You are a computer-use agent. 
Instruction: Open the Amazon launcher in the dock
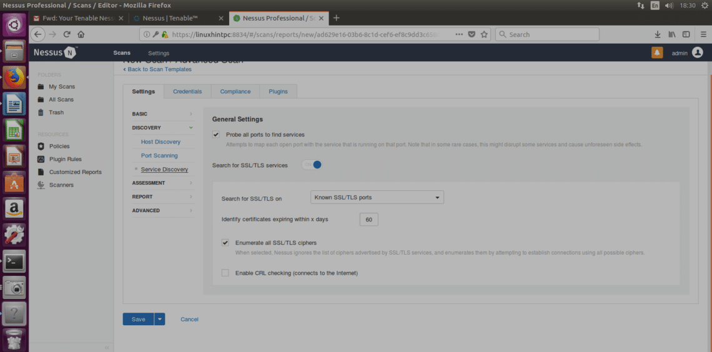14,209
